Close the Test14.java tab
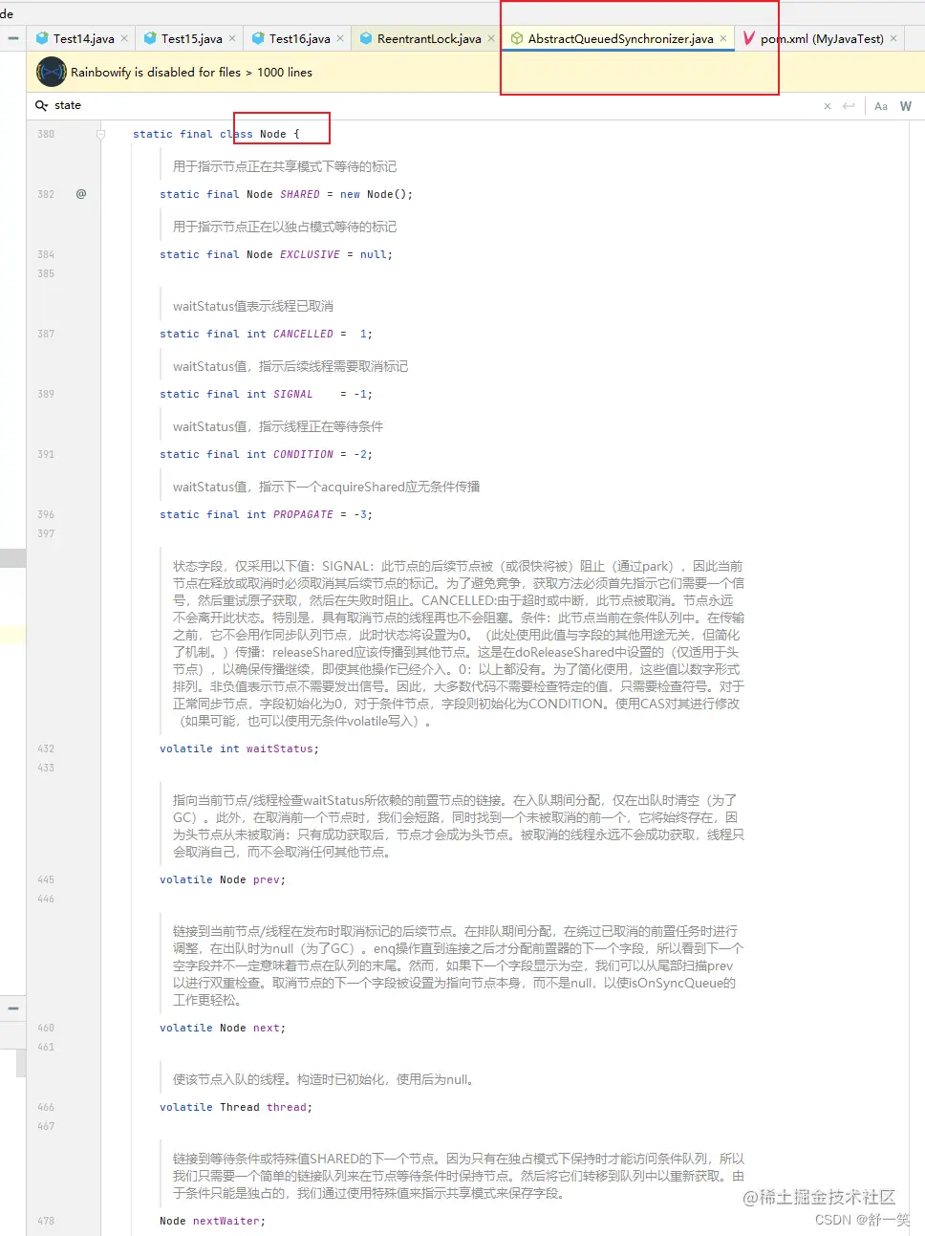Screen dimensions: 925x1236 [124, 39]
